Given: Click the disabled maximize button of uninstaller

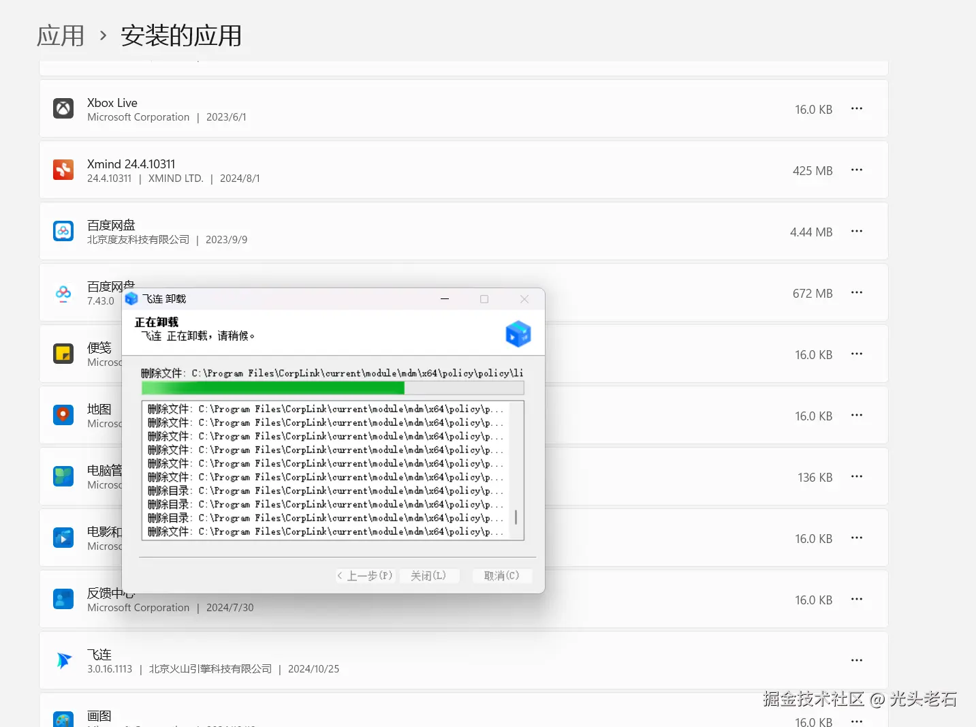Looking at the screenshot, I should 484,299.
